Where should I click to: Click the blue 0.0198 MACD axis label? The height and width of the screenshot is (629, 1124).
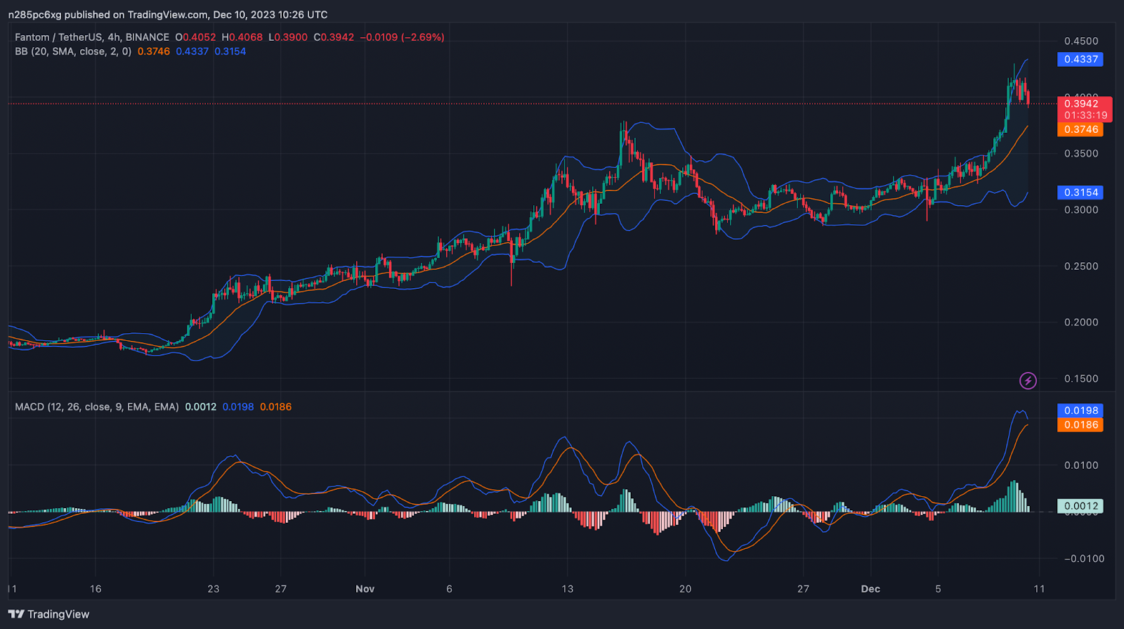tap(1080, 410)
